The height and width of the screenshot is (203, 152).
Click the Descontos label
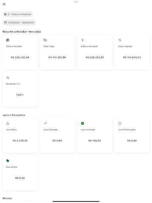11,167
